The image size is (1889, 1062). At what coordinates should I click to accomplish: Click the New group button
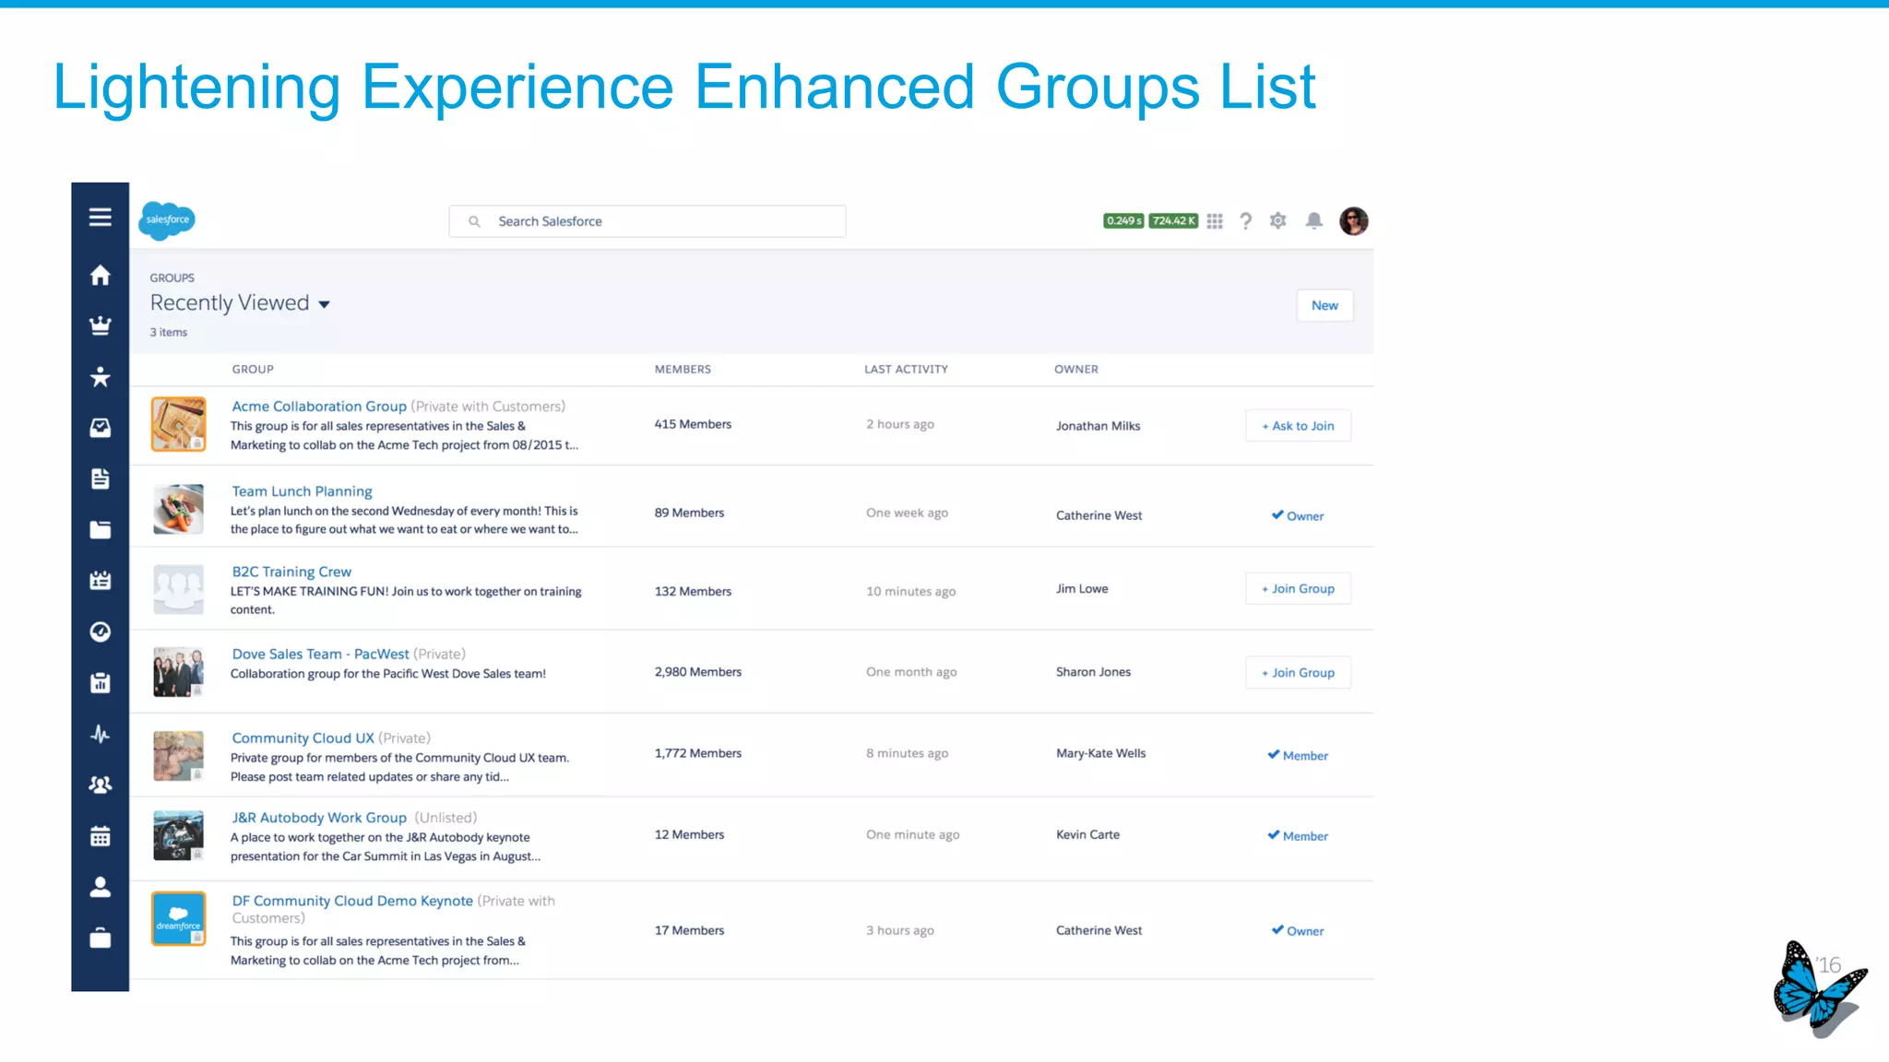[x=1325, y=305]
